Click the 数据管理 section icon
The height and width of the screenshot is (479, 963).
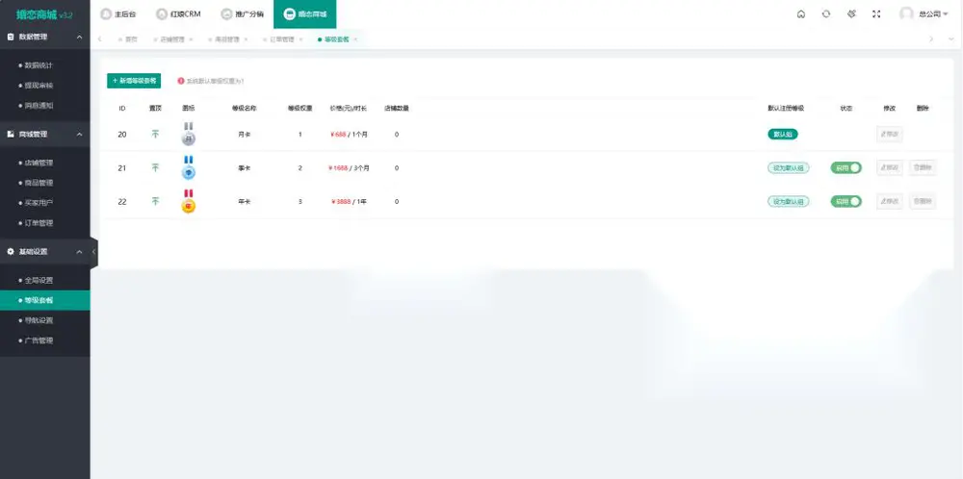tap(11, 37)
